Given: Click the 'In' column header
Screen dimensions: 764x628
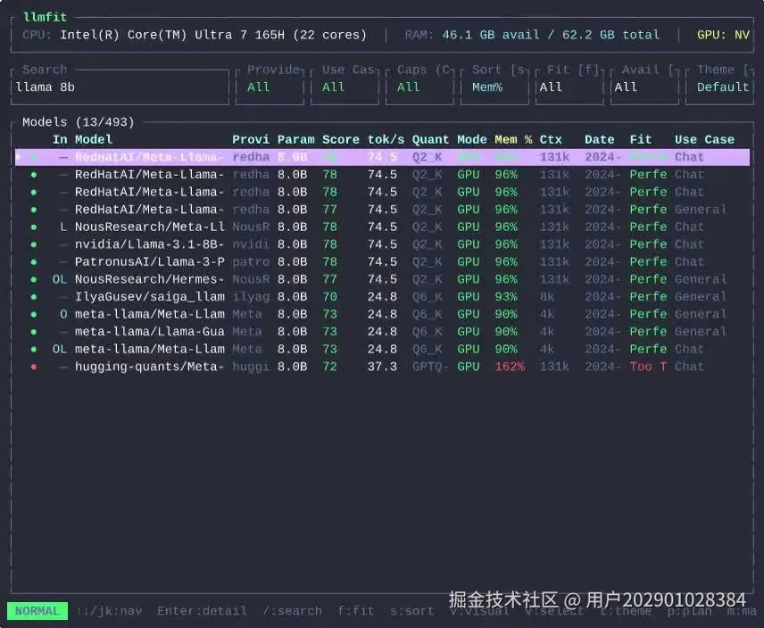Looking at the screenshot, I should tap(60, 140).
